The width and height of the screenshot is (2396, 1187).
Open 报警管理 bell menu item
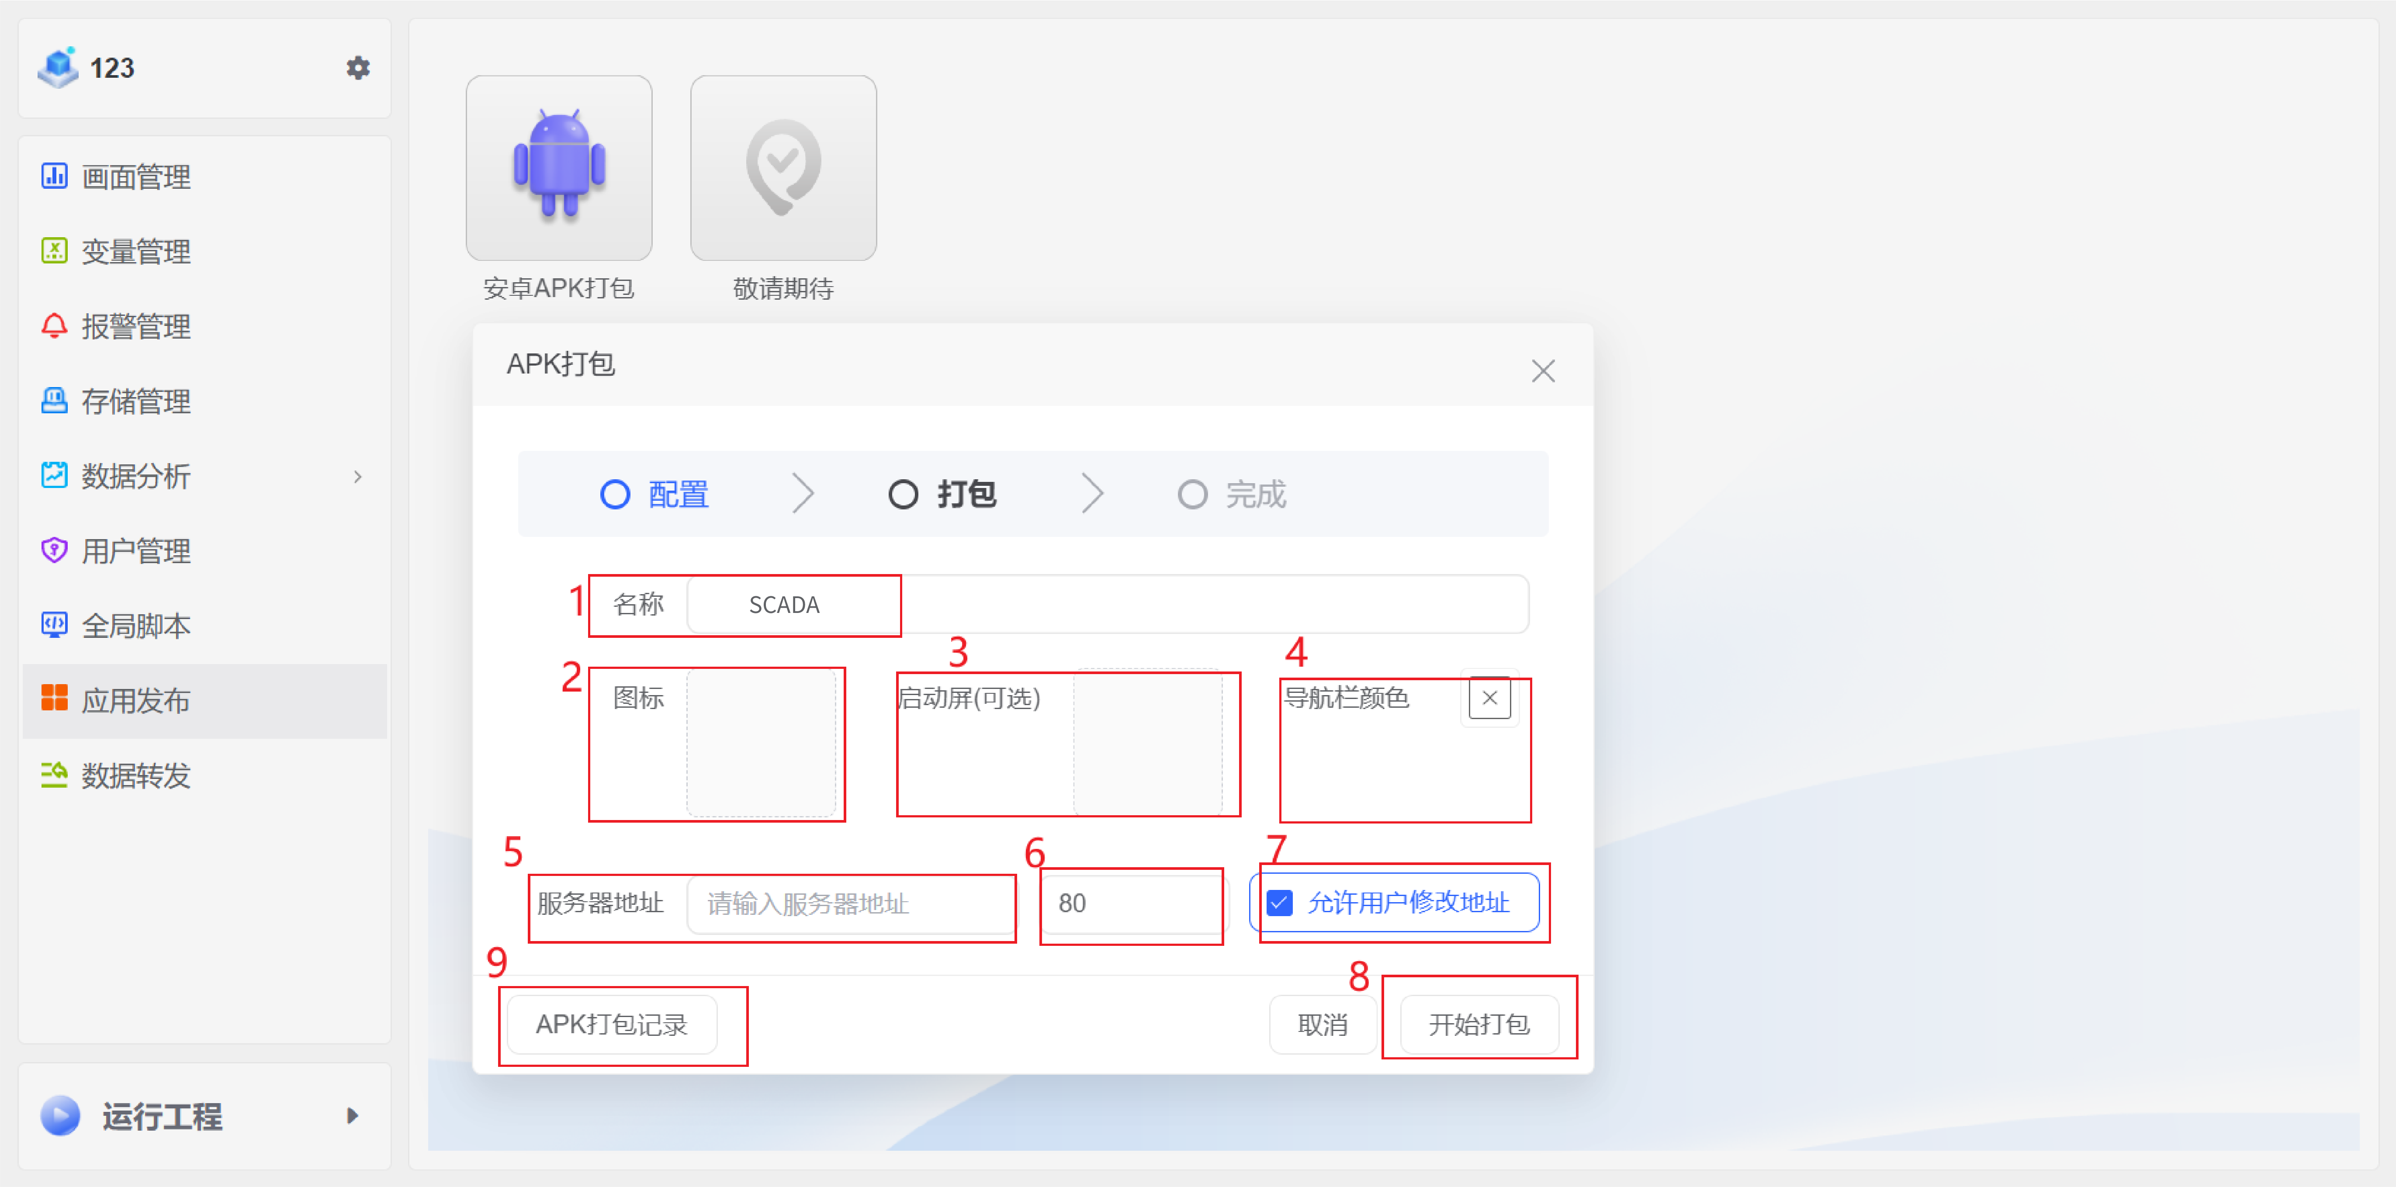tap(136, 326)
